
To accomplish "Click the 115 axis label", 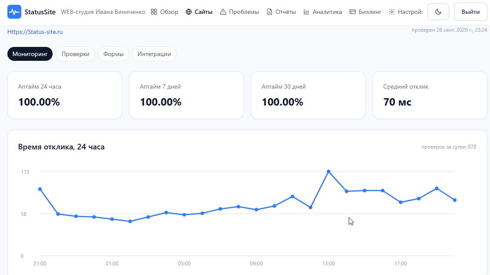I will [x=25, y=172].
